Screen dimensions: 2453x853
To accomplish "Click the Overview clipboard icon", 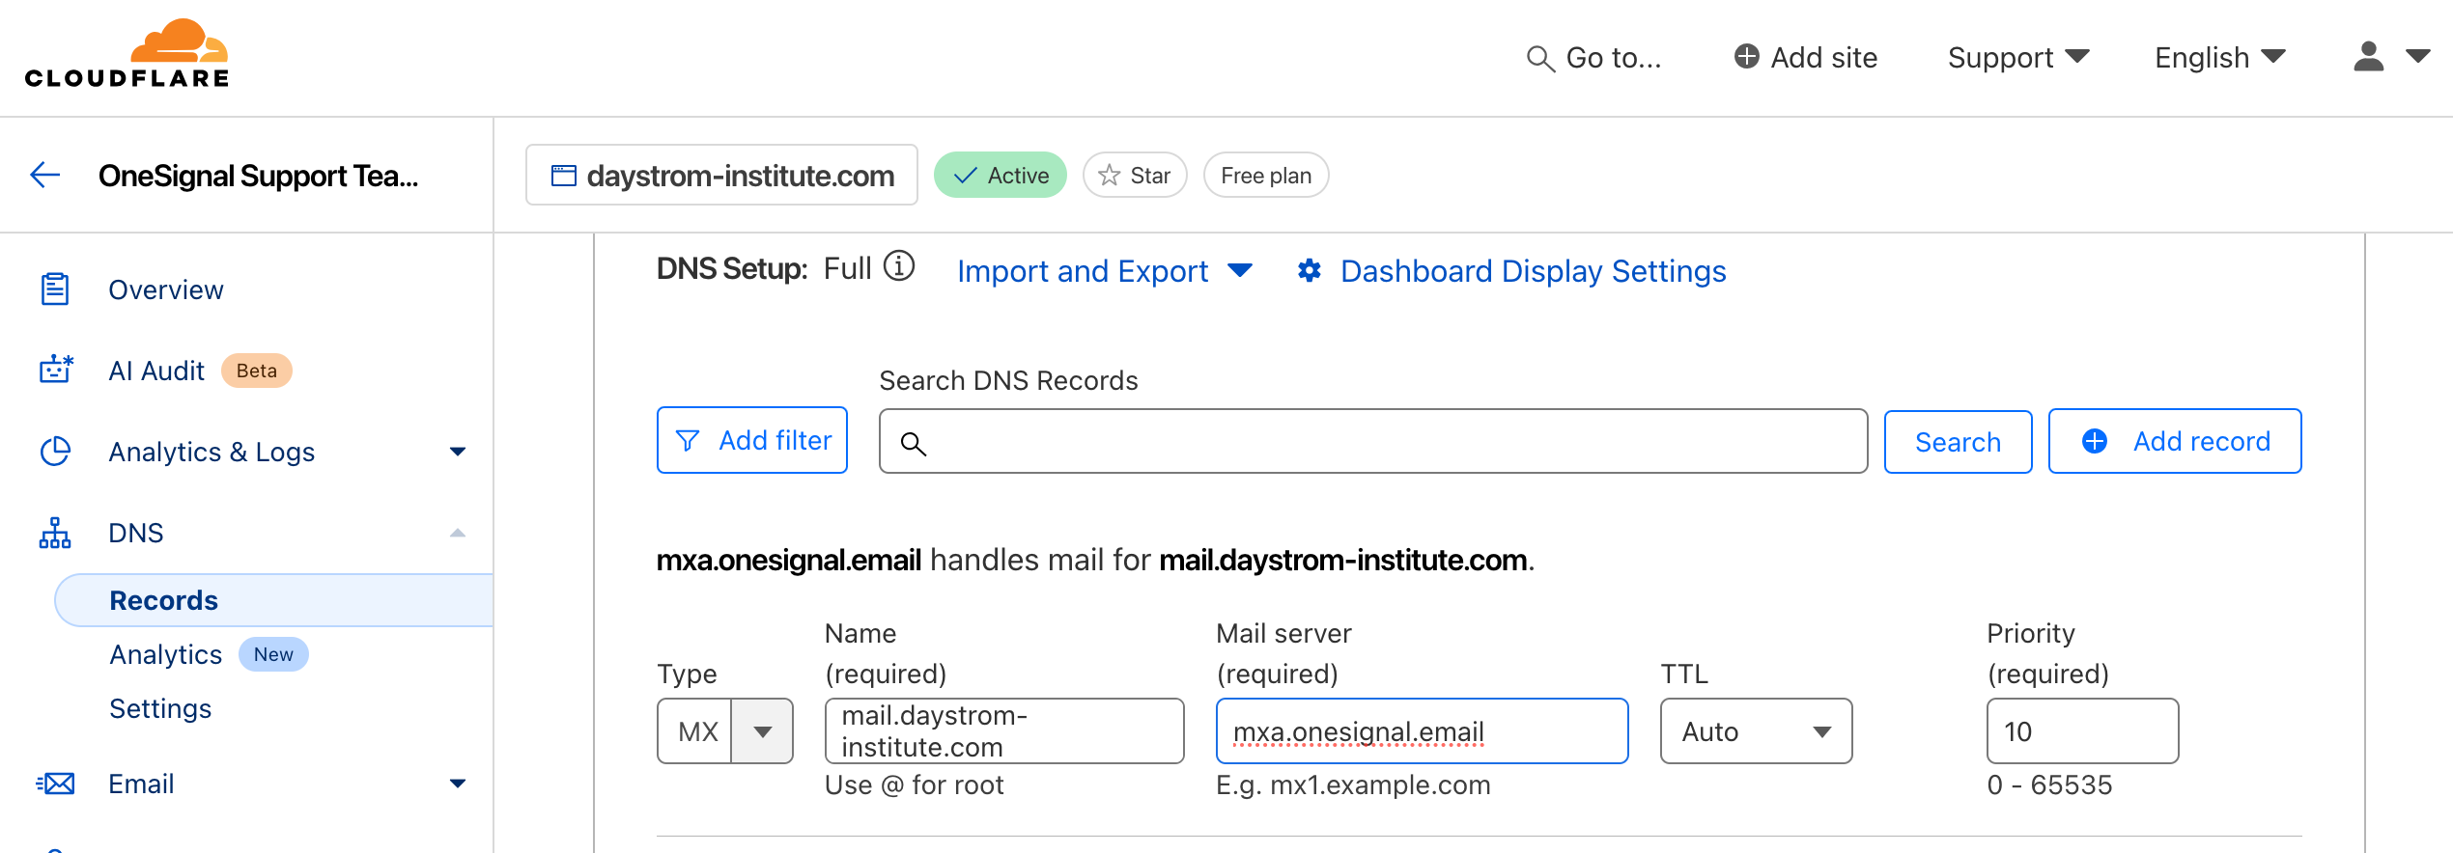I will pos(55,289).
